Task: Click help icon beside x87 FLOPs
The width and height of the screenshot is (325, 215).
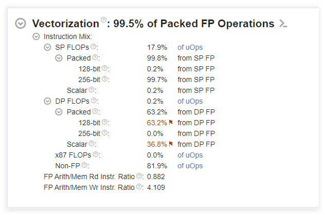Action: coord(96,154)
